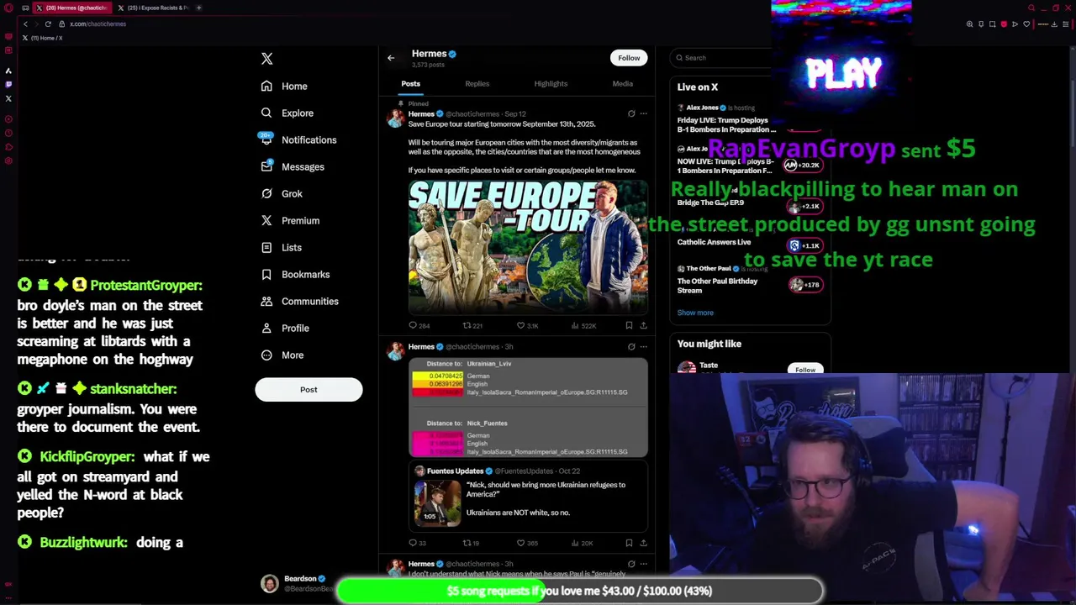
Task: Expand More in the X sidebar
Action: (x=282, y=355)
